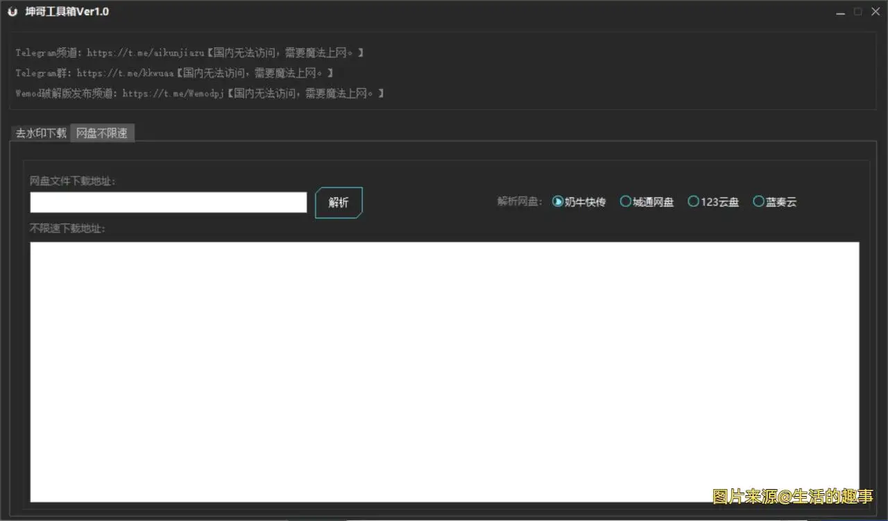Minimize the 坤哥工具箱 window
Viewport: 888px width, 521px height.
[840, 12]
